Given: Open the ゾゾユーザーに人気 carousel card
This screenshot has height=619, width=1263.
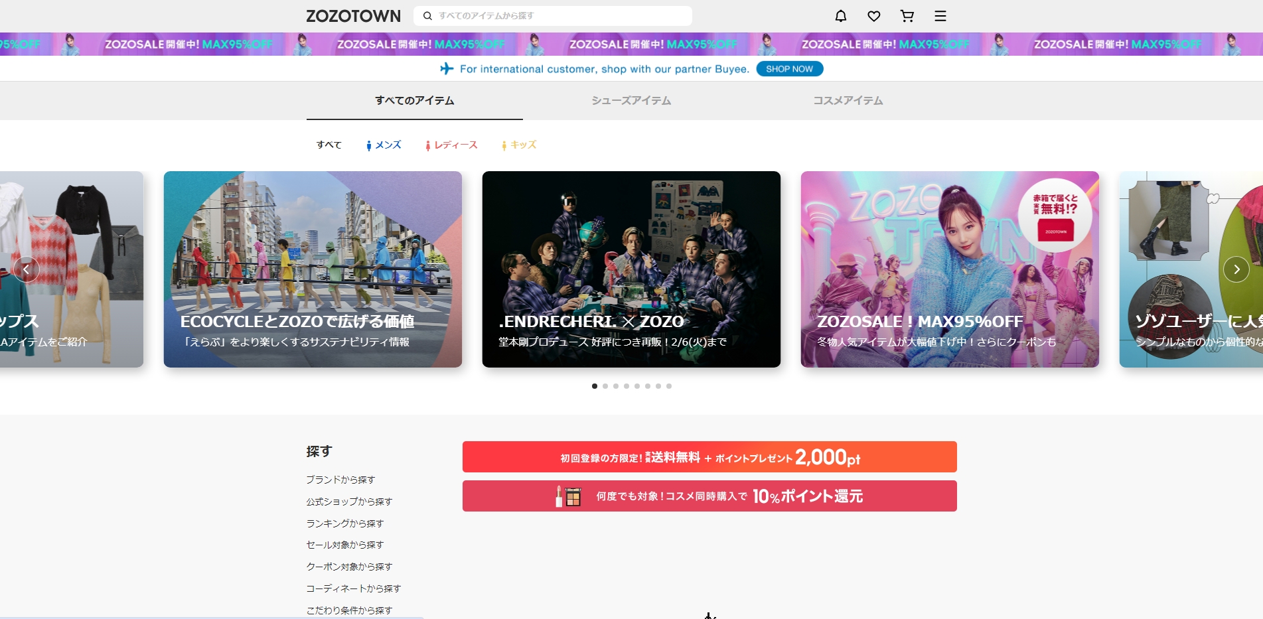Looking at the screenshot, I should point(1191,269).
